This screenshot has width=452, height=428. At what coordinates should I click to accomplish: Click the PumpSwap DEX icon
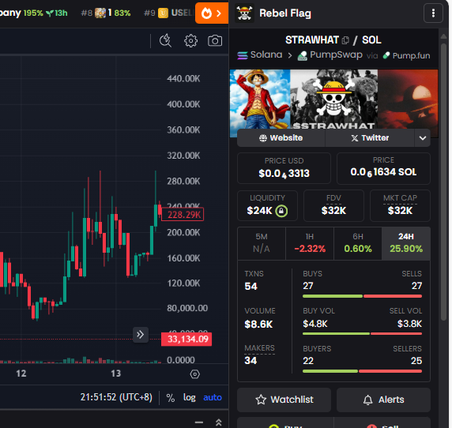click(x=302, y=55)
